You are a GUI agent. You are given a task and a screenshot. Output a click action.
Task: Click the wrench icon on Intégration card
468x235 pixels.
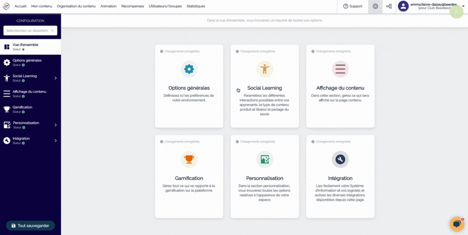[x=340, y=159]
